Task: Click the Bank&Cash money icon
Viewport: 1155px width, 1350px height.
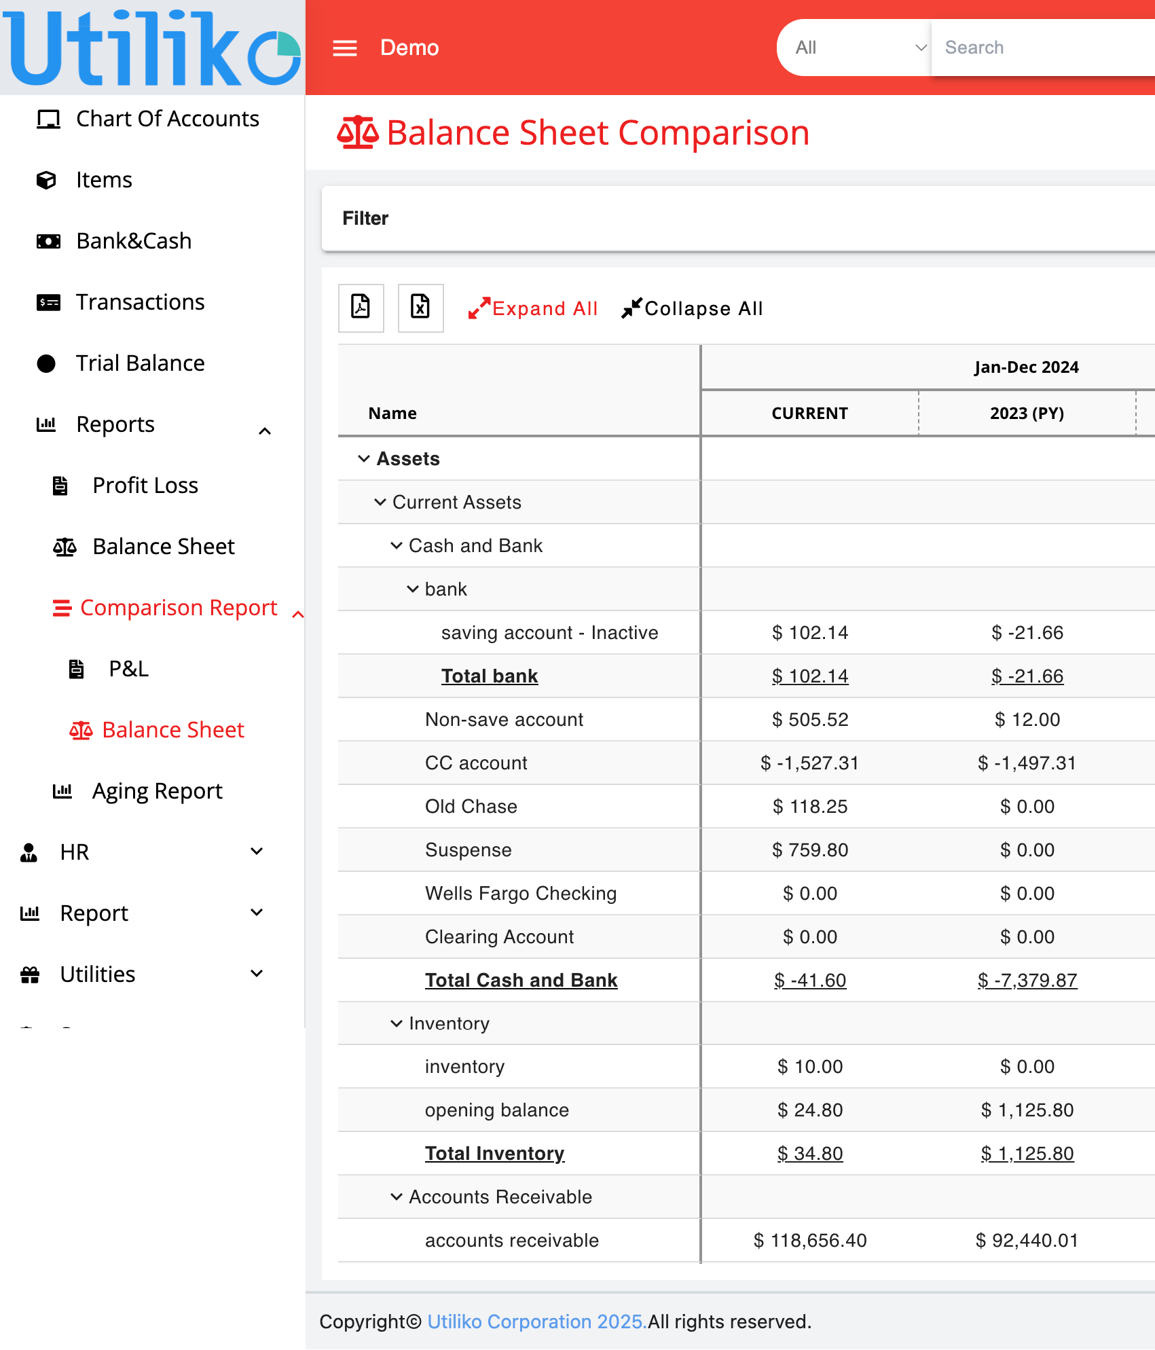Action: 48,241
